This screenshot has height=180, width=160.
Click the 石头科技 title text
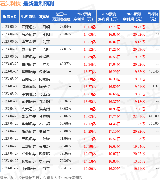point(10,4)
